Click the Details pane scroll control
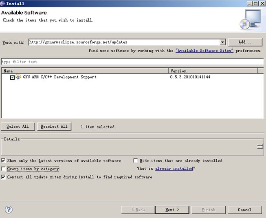The height and width of the screenshot is (218, 266). [x=260, y=146]
